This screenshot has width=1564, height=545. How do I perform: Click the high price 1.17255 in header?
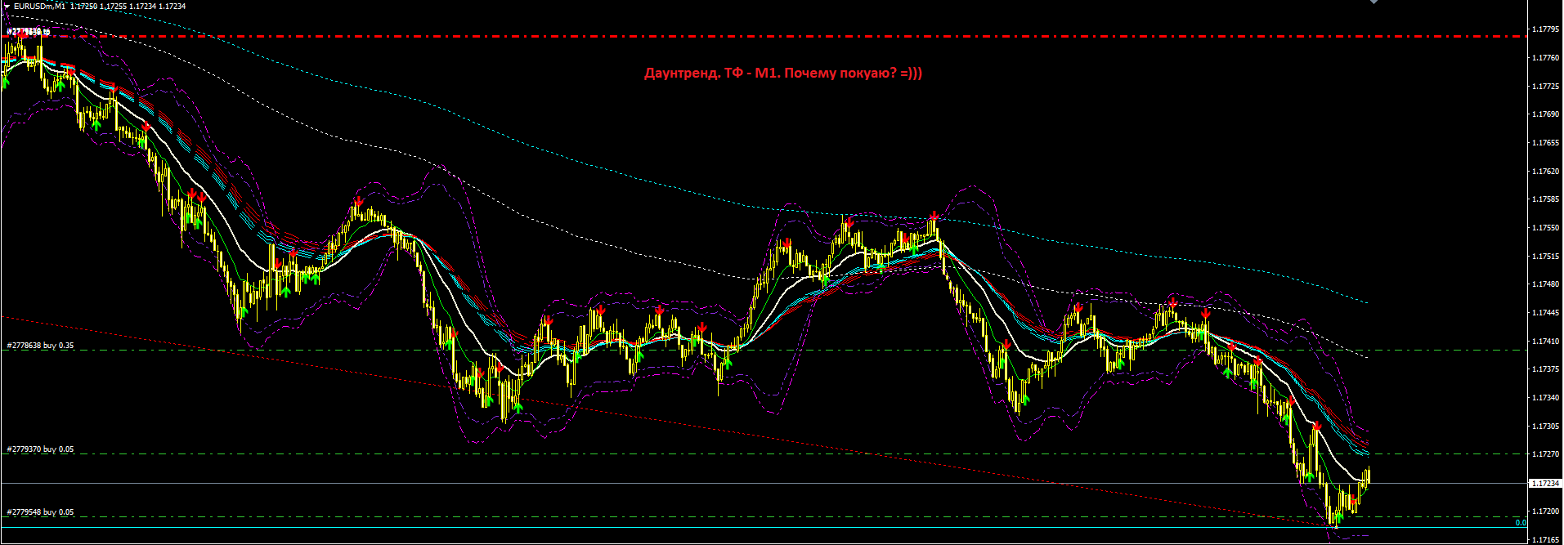coord(113,6)
